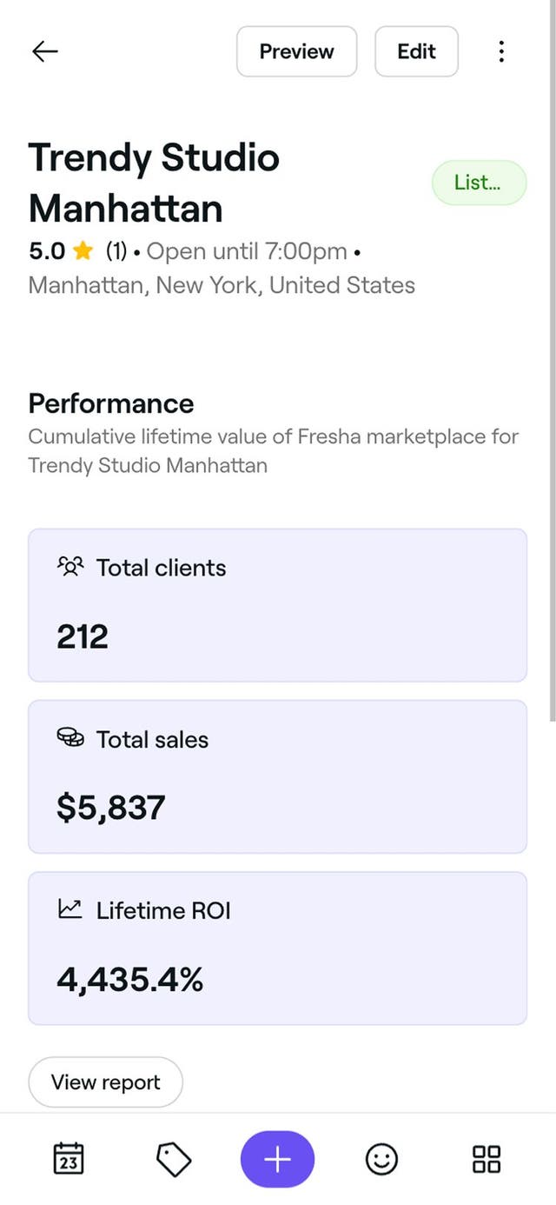Tap the Edit button
This screenshot has height=1205, width=556.
click(416, 51)
